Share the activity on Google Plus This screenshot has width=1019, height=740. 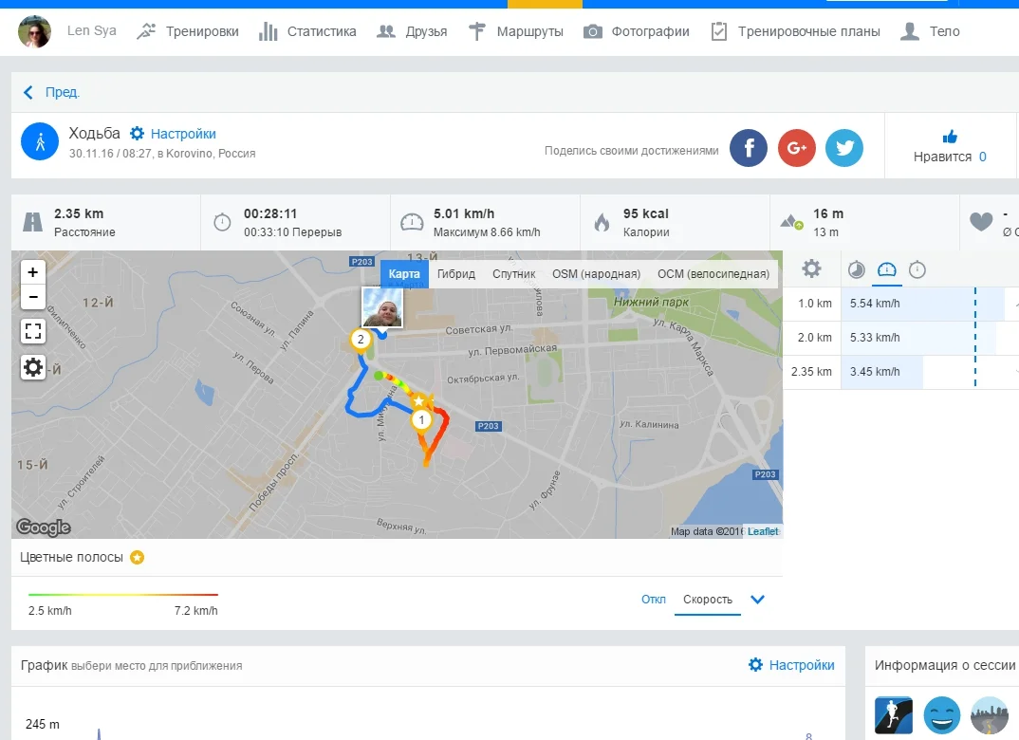point(796,147)
